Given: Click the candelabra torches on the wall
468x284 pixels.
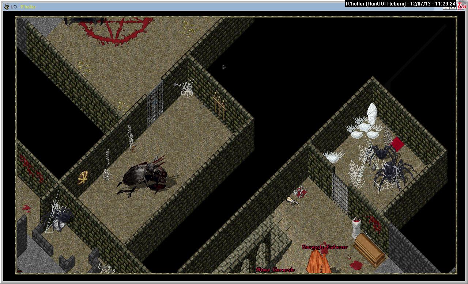Looking at the screenshot, I should (219, 105).
